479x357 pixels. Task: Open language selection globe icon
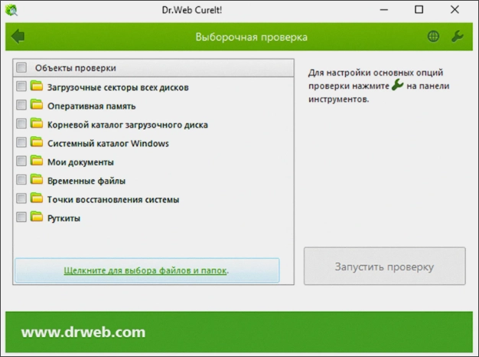coord(433,37)
